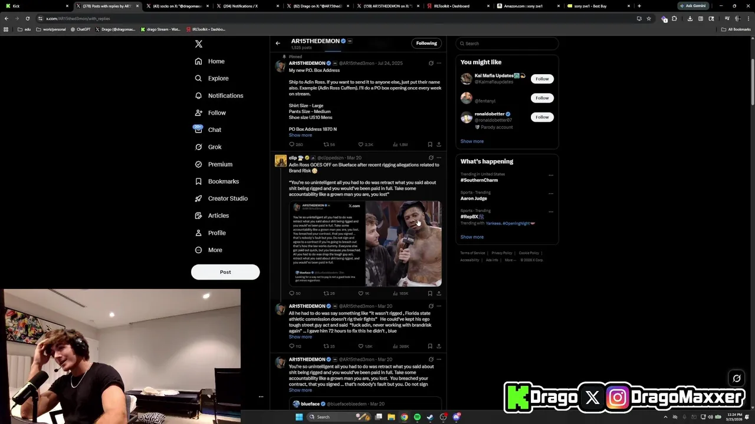755x424 pixels.
Task: Open a new browser tab
Action: click(x=639, y=6)
